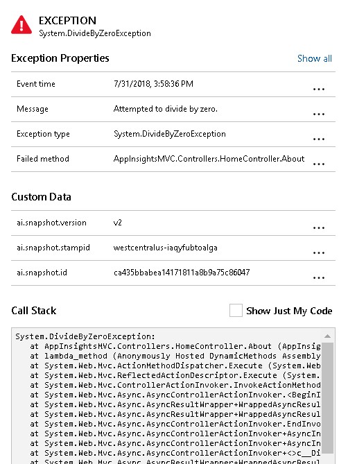Open the ellipsis menu for Event time
348x464 pixels.
(x=319, y=89)
